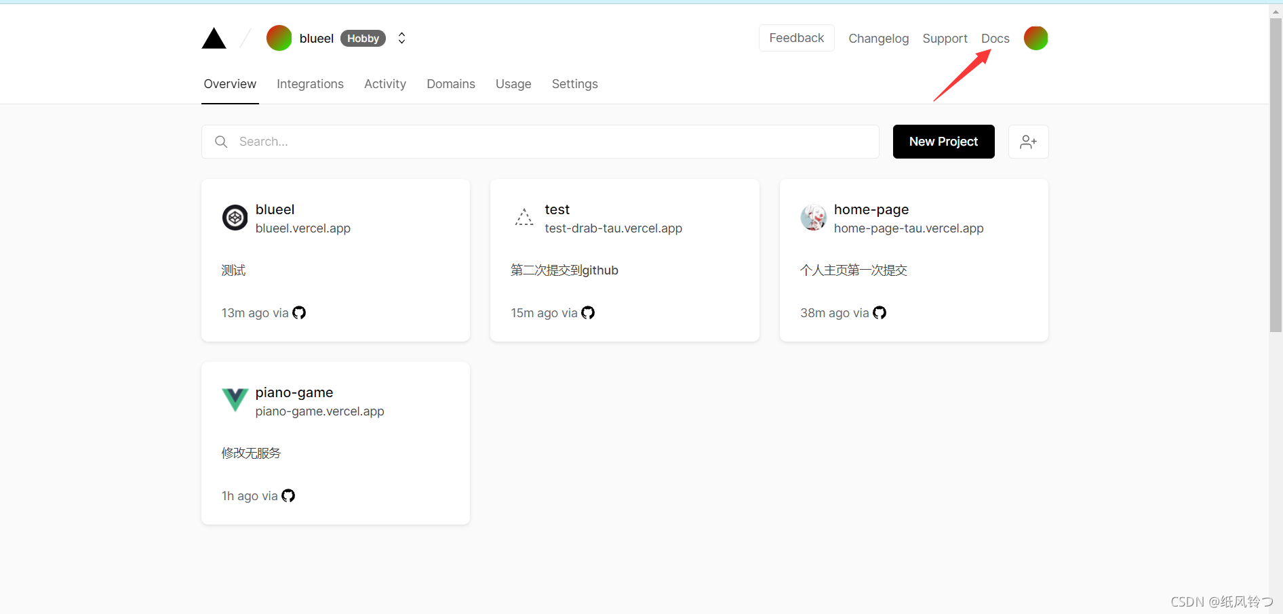Focus the project Search field
This screenshot has height=614, width=1283.
(540, 142)
